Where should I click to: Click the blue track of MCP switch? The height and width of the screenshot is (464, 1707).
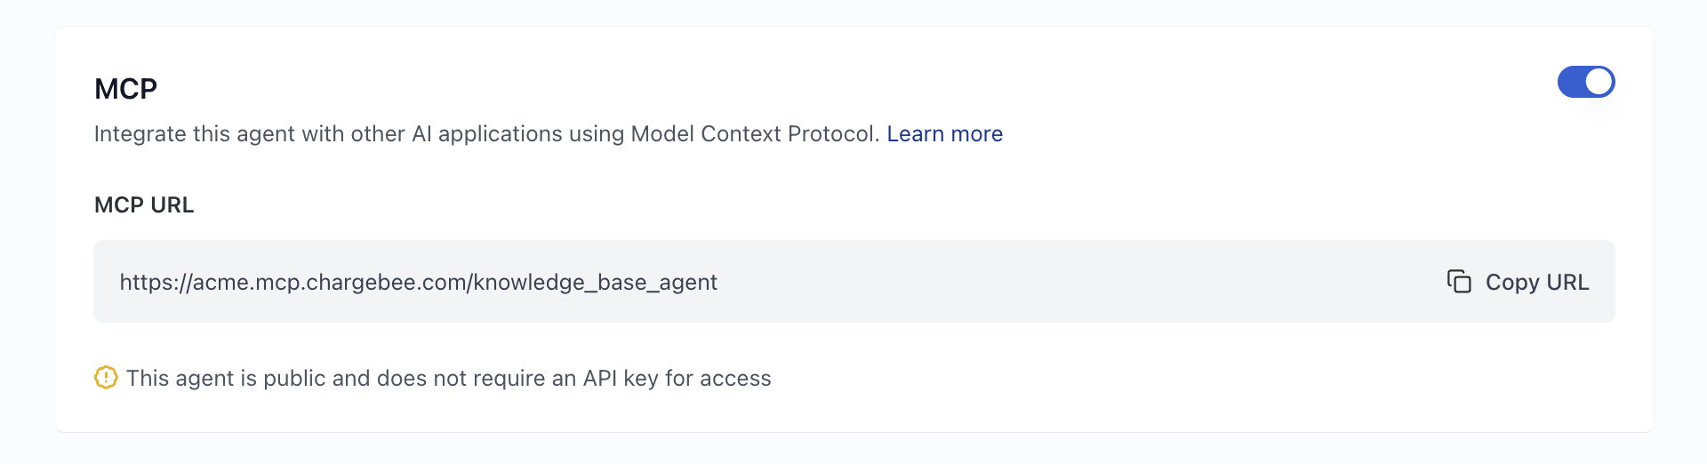click(1570, 82)
